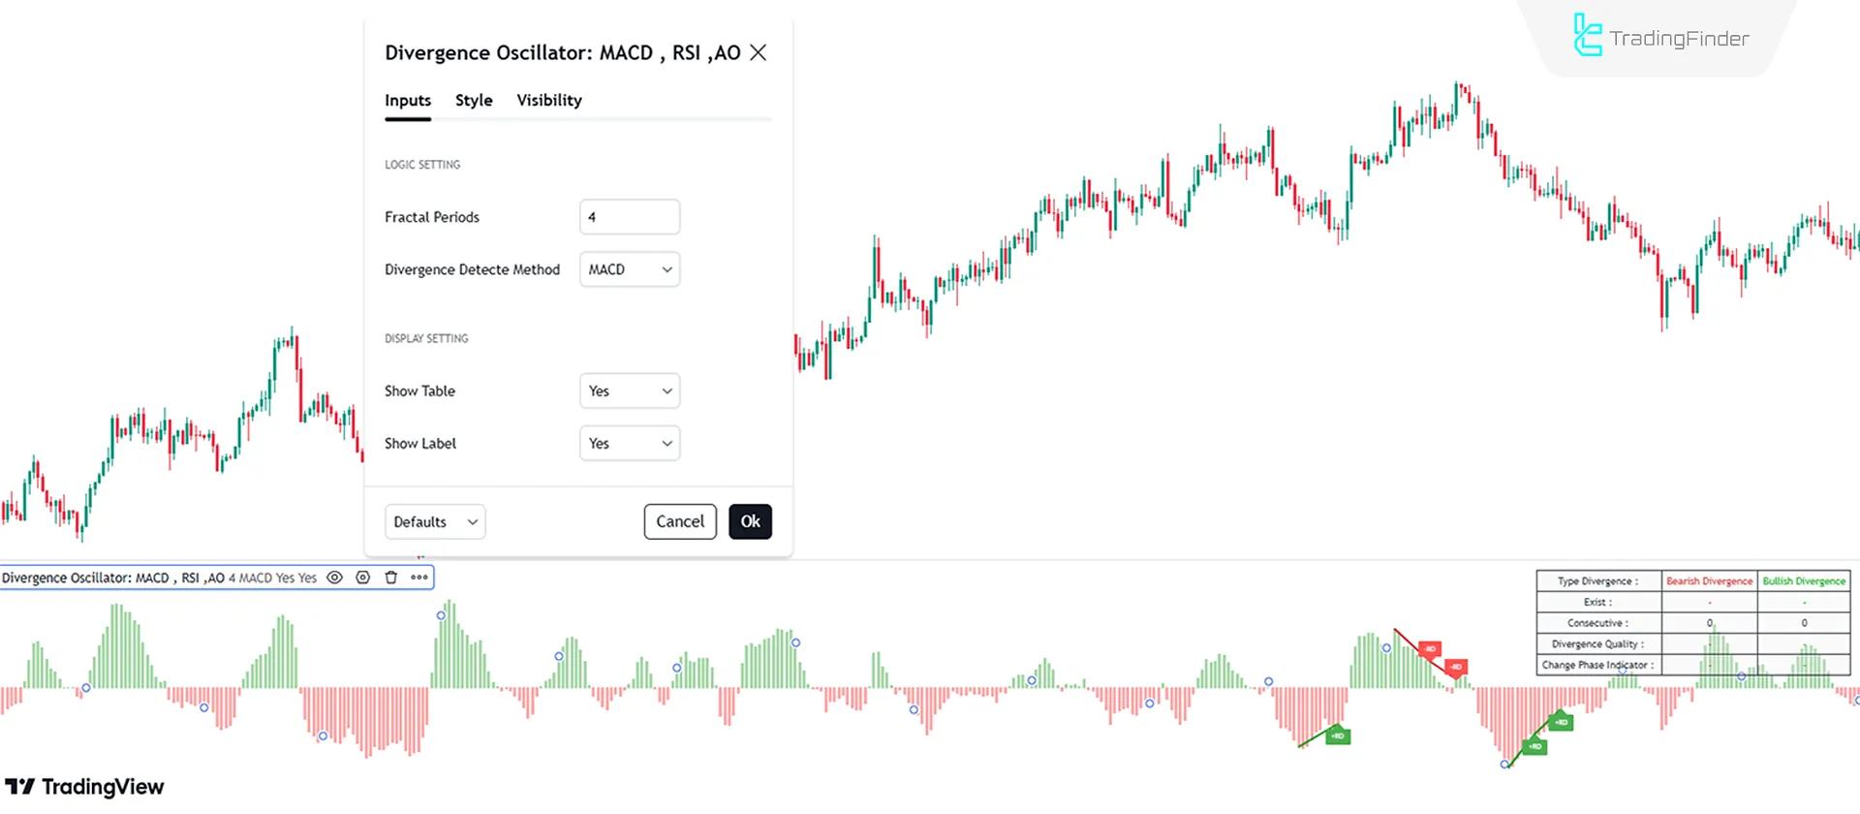Viewport: 1860px width, 814px height.
Task: Open the Show Label dropdown
Action: pos(629,443)
